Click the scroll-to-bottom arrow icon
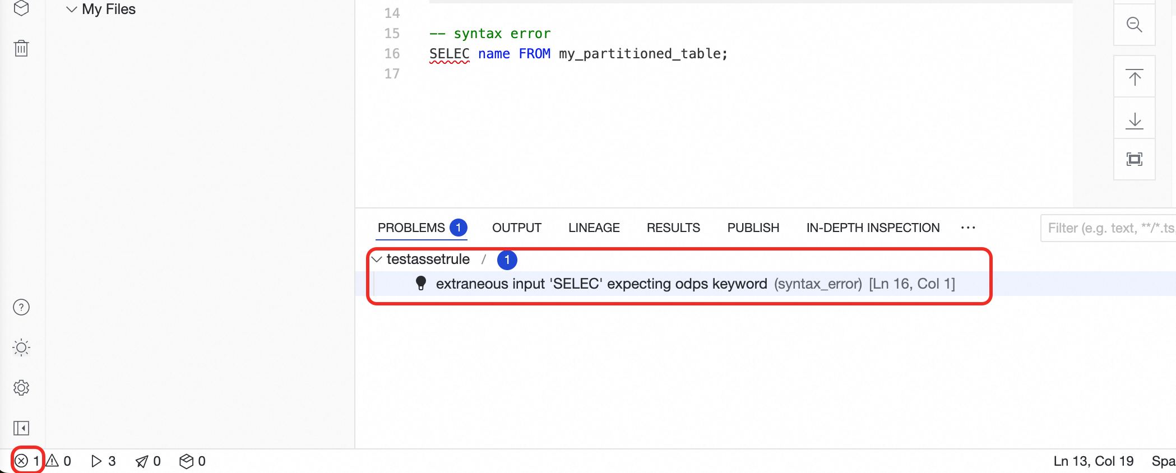Screen dimensions: 1176x473 [1135, 119]
